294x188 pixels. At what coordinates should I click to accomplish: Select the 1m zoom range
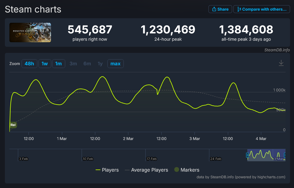(x=59, y=63)
